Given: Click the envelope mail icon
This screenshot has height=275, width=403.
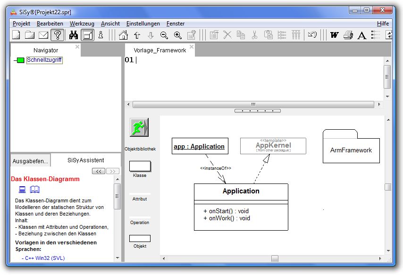Looking at the screenshot, I should [43, 35].
